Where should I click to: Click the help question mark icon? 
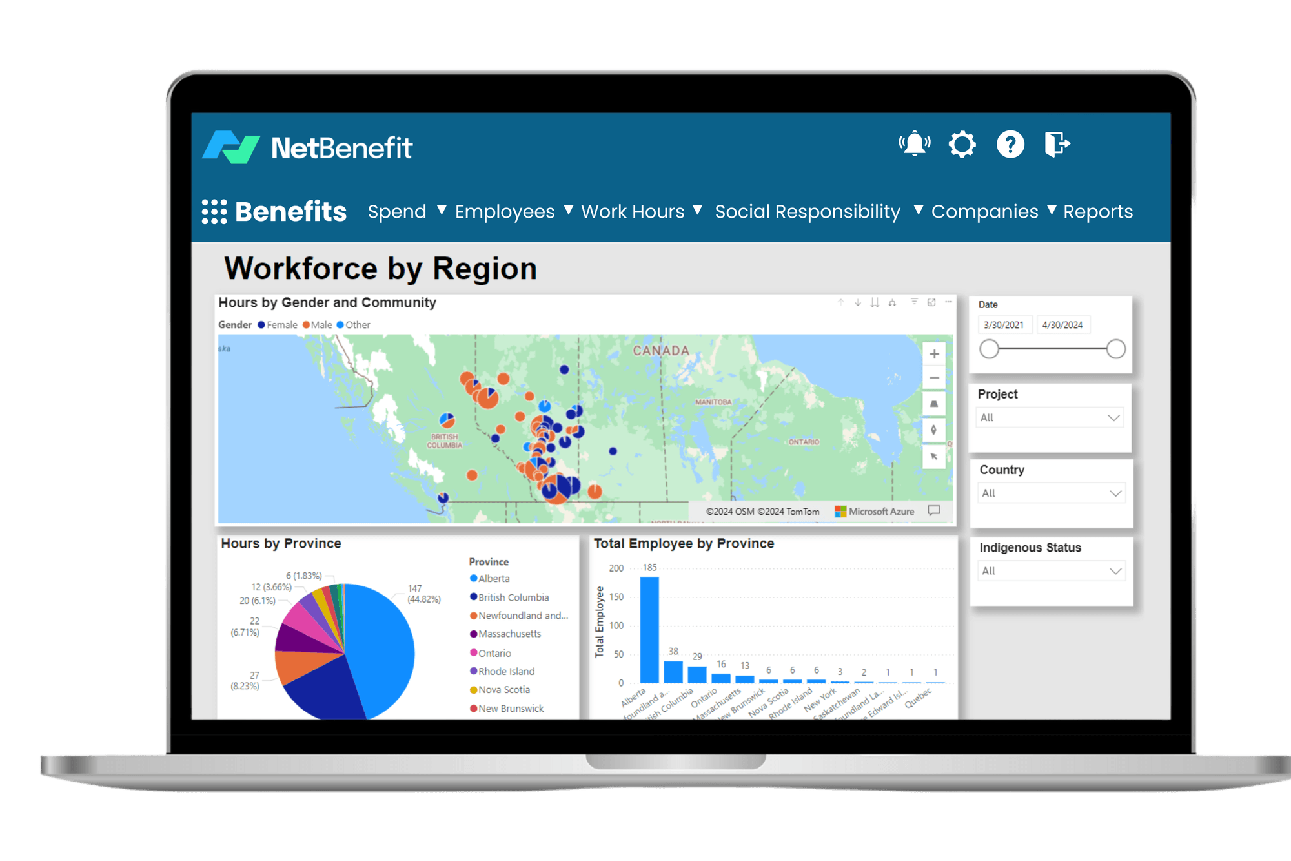coord(1010,144)
